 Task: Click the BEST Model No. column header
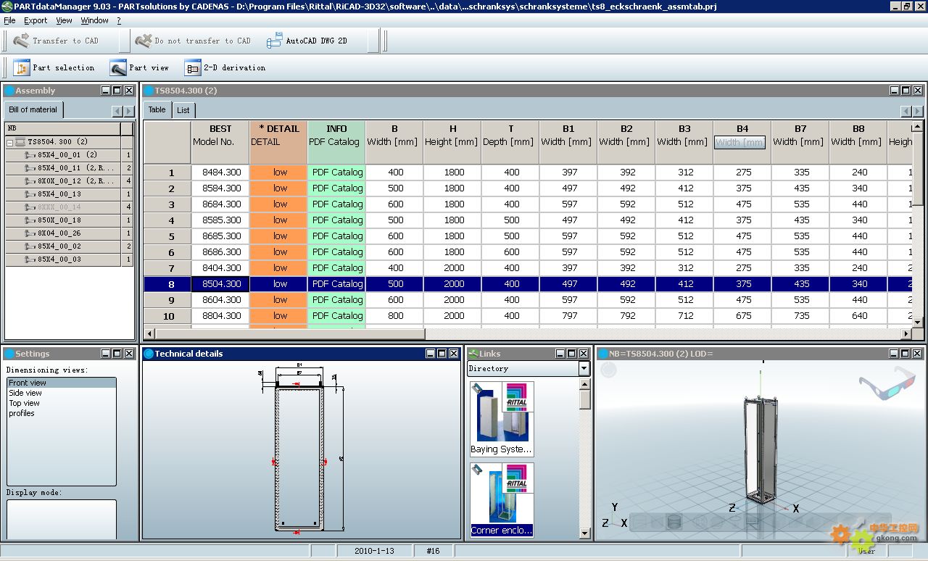coord(220,142)
